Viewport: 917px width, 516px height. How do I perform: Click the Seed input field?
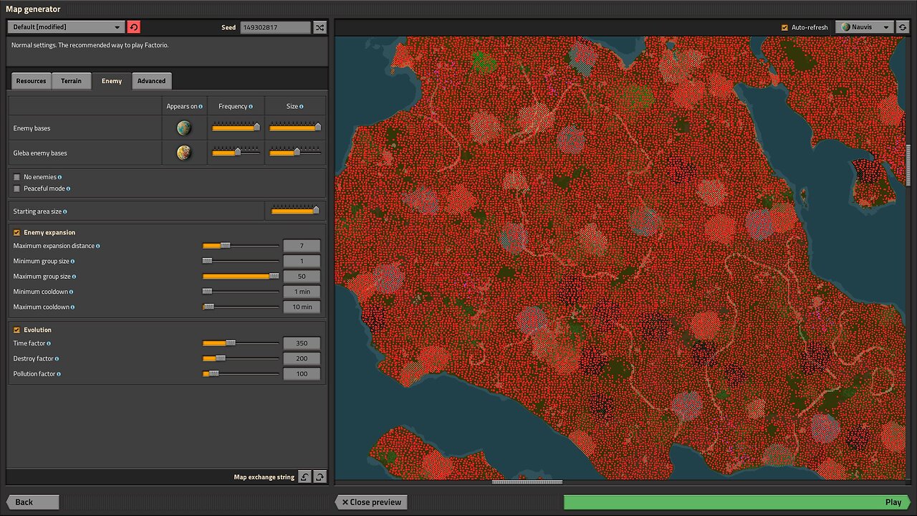[x=275, y=27]
